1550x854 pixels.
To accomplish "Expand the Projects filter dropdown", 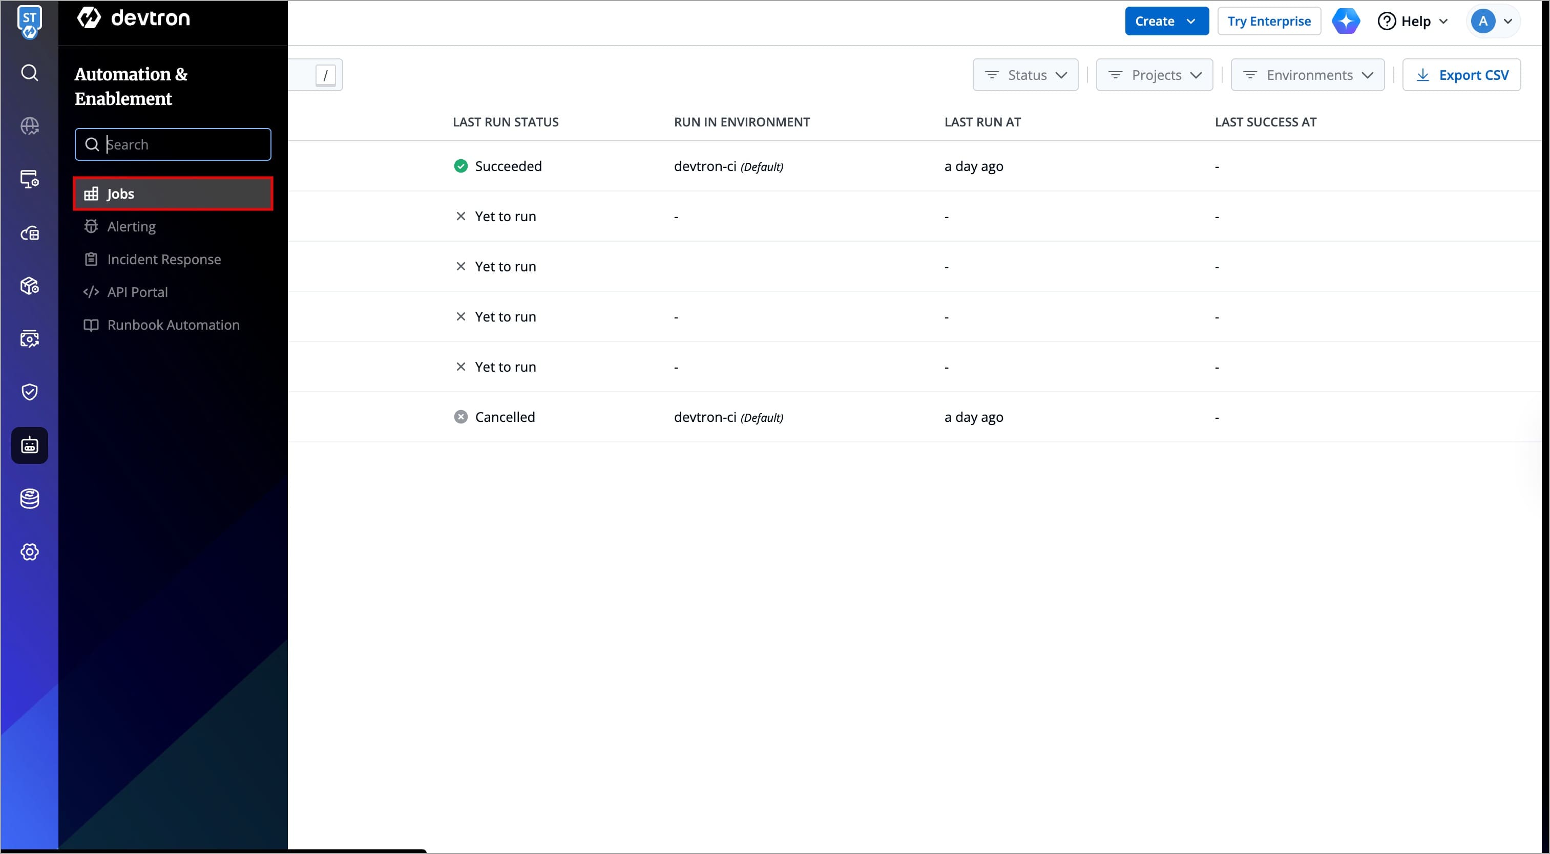I will pyautogui.click(x=1154, y=75).
